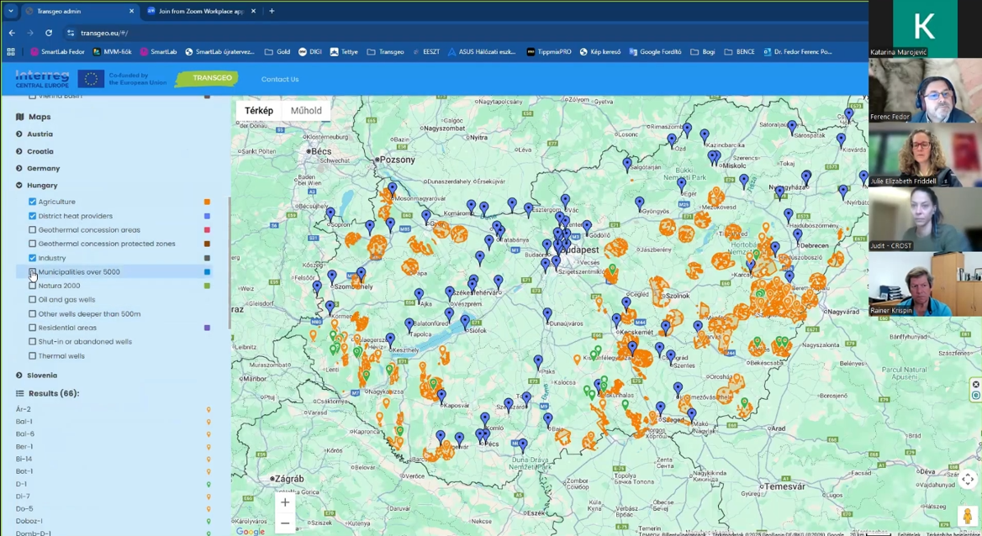This screenshot has width=982, height=536.
Task: Open the Google Fordító bookmark
Action: (x=655, y=52)
